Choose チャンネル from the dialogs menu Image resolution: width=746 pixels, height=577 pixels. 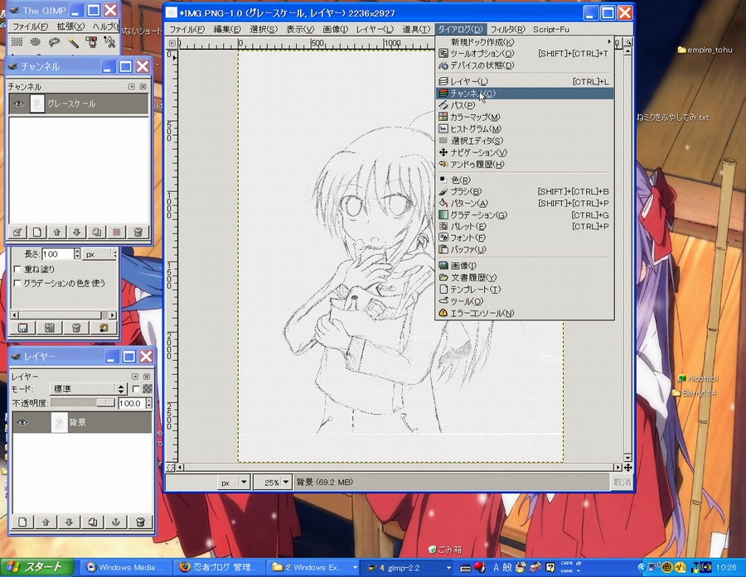pyautogui.click(x=525, y=94)
